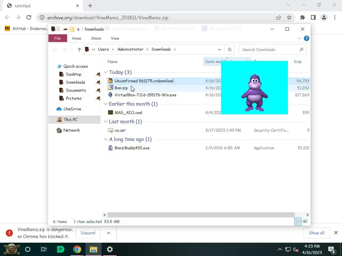
Task: Click the Search Downloads field
Action: 273,49
